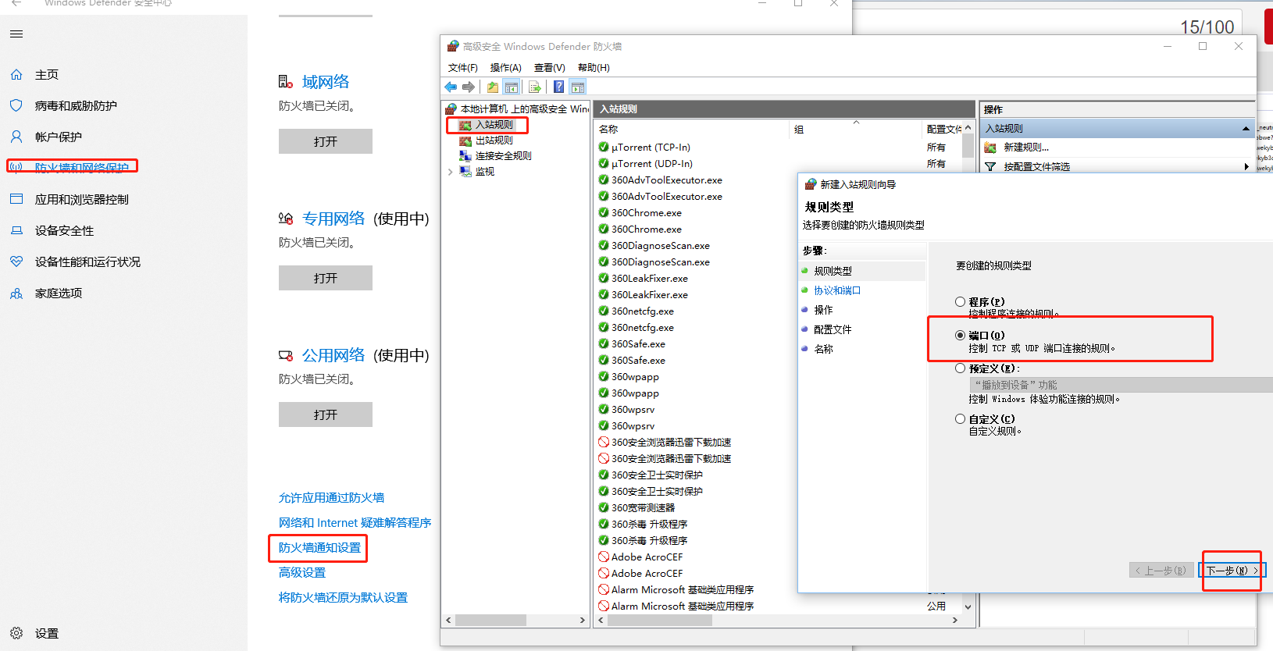The image size is (1273, 651).
Task: Click 打开 button under Domain network (域网络)
Action: coord(326,141)
